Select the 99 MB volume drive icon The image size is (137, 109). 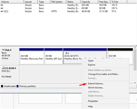coord(2,8)
